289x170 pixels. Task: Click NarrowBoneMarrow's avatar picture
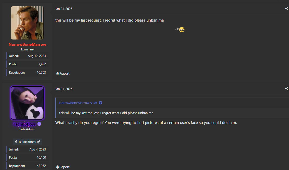[27, 23]
